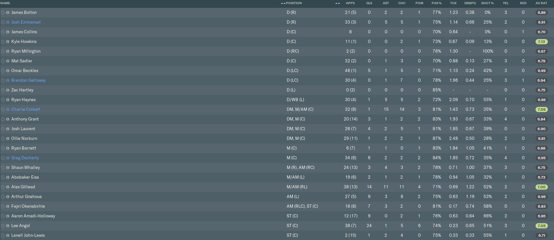
Task: Select checkmark beside Arthur Gnahoua
Action: pos(3,197)
